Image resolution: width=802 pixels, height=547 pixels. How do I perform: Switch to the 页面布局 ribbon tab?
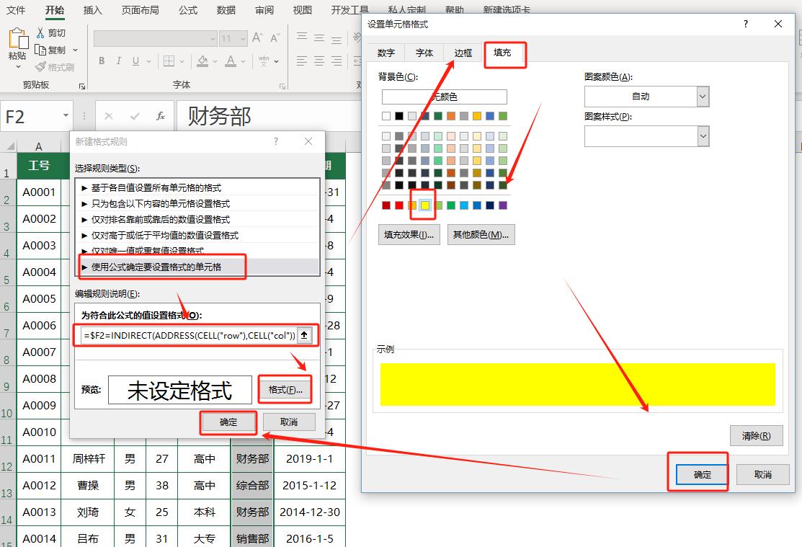140,9
